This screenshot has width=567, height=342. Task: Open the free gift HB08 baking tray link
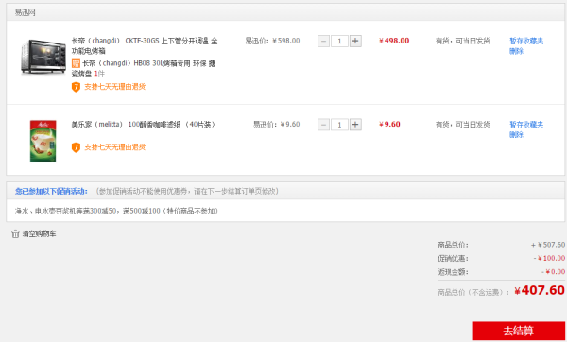(x=144, y=69)
